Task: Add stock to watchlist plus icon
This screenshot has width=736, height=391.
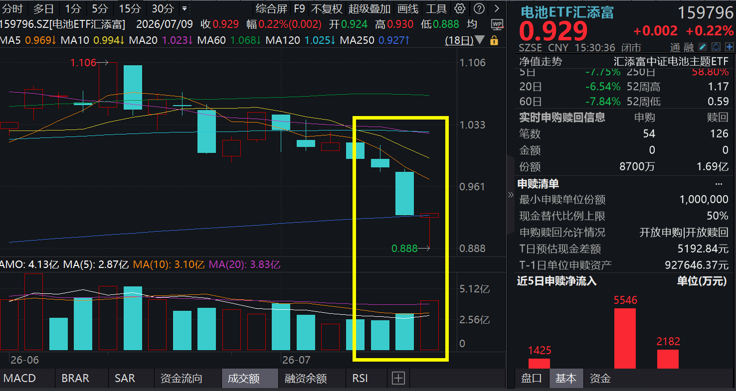Action: [x=729, y=47]
